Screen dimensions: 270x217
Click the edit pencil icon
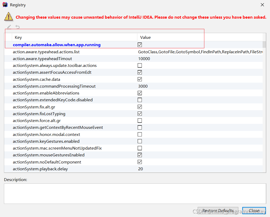coord(9,27)
